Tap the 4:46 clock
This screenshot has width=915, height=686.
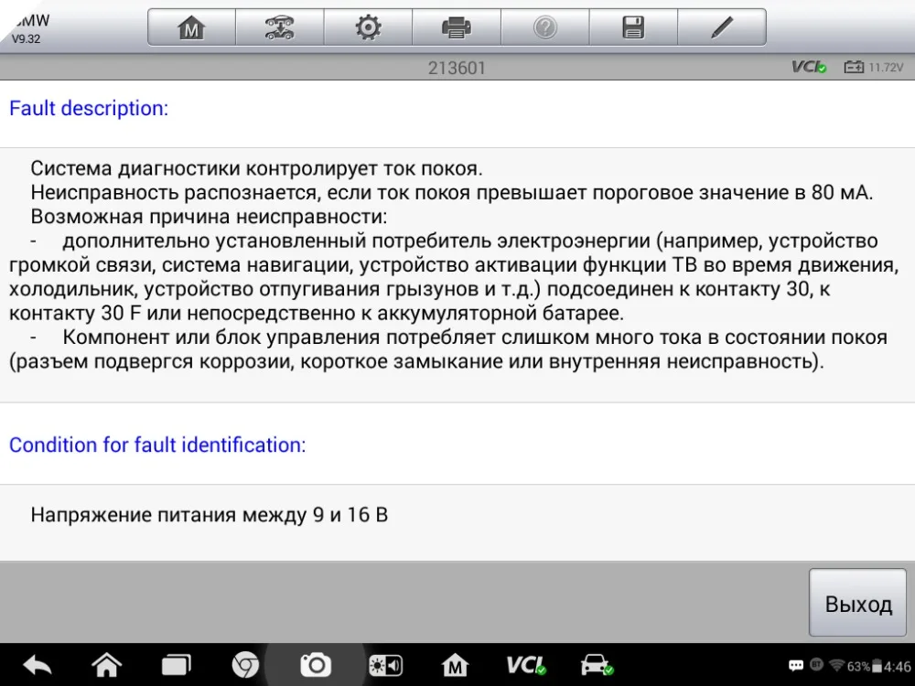point(897,666)
